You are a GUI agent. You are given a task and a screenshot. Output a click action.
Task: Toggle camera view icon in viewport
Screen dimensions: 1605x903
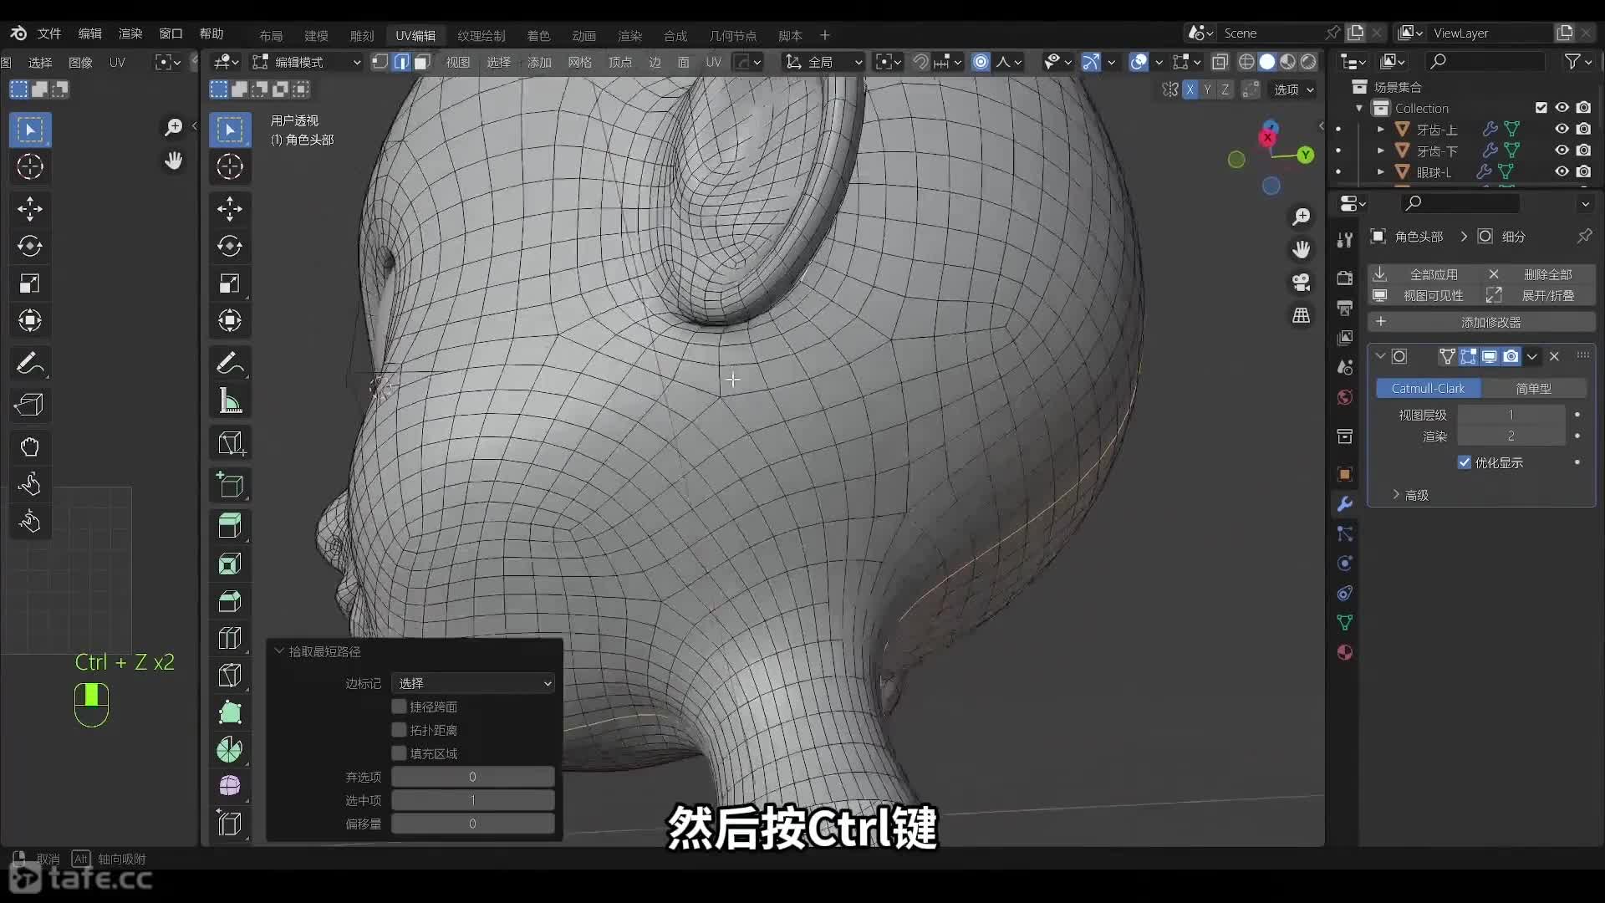(1302, 283)
